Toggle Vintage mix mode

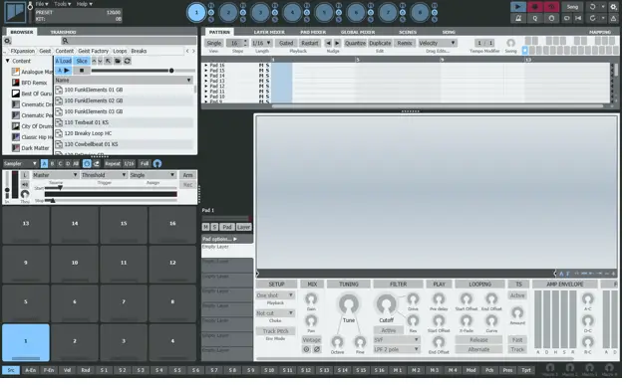click(x=311, y=340)
